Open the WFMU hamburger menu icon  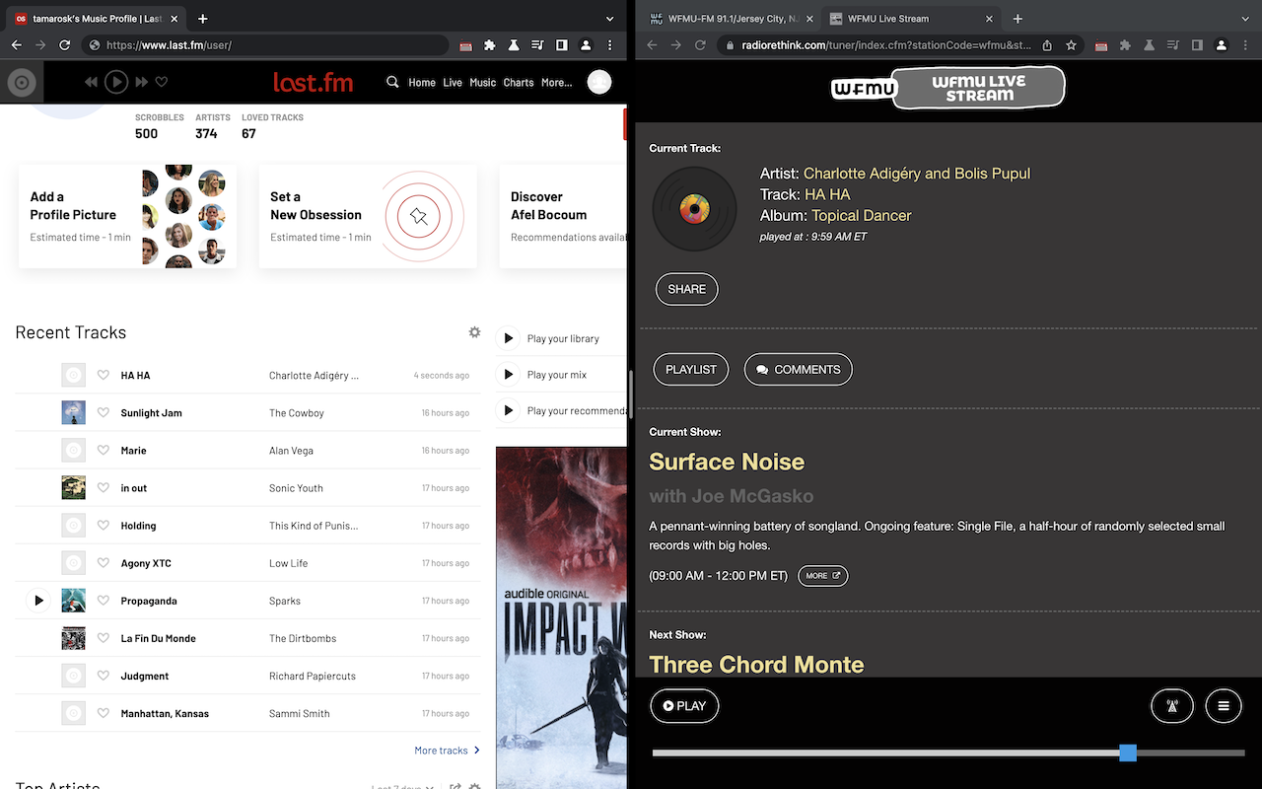click(x=1224, y=706)
